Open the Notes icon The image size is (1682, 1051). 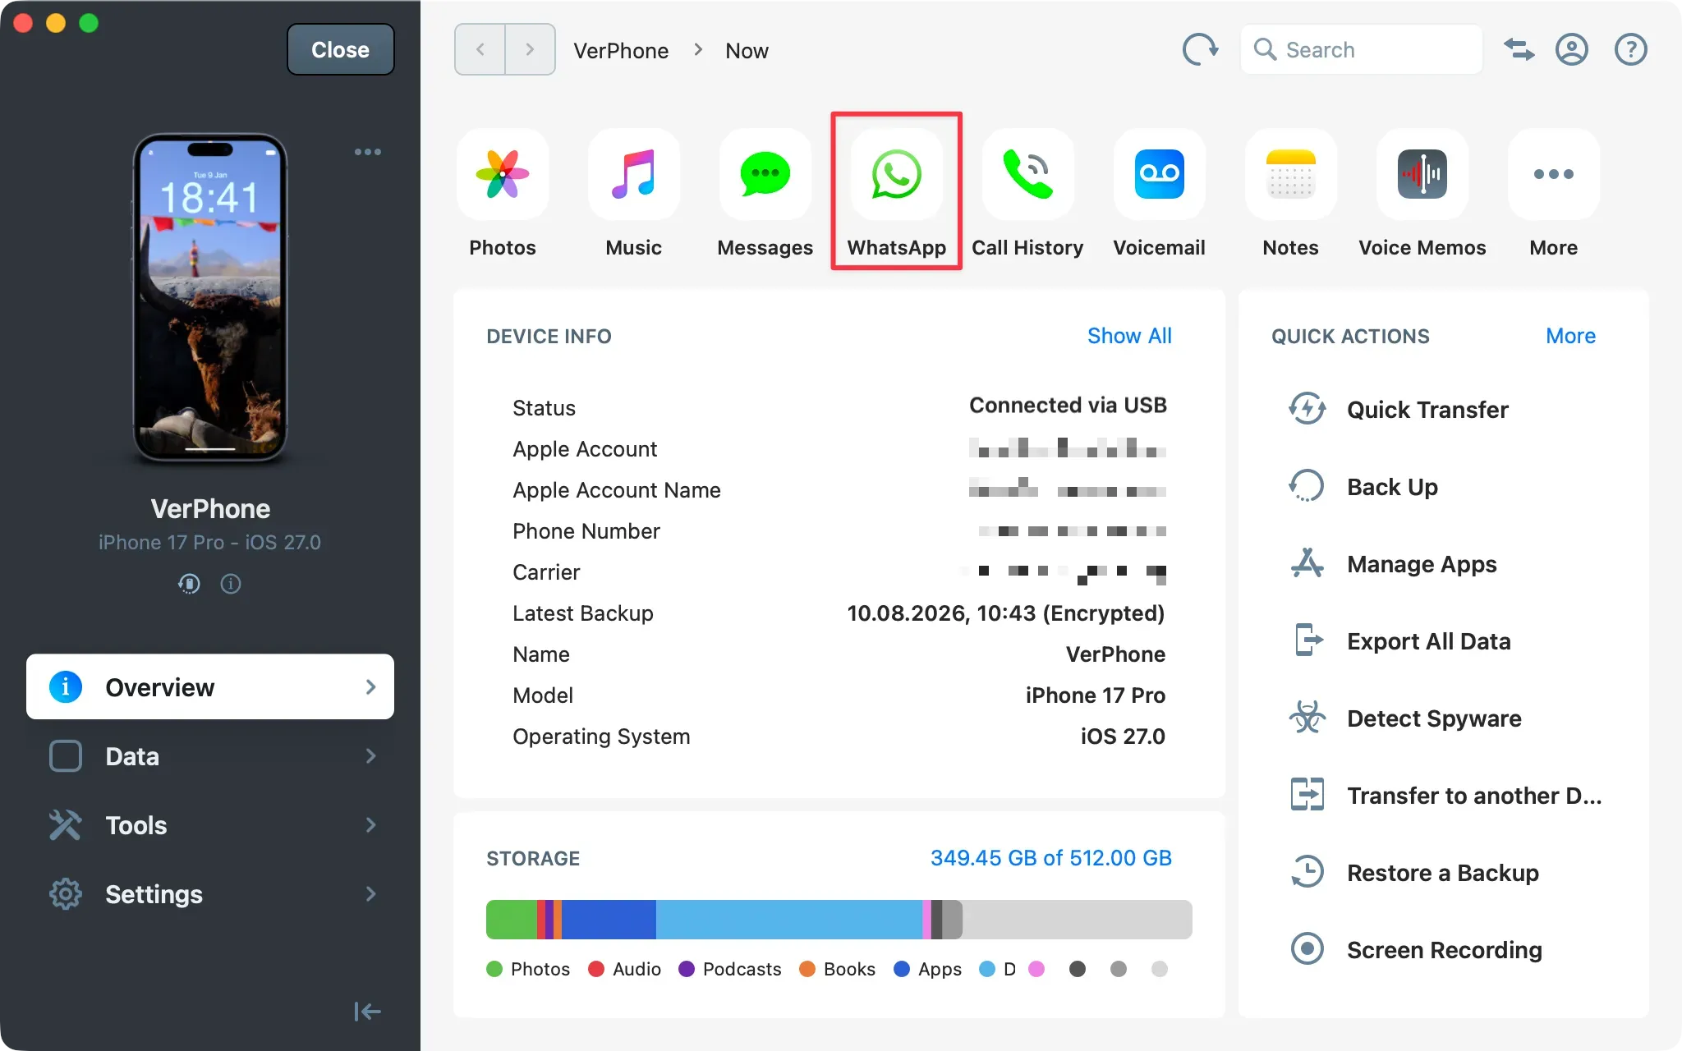click(x=1291, y=173)
